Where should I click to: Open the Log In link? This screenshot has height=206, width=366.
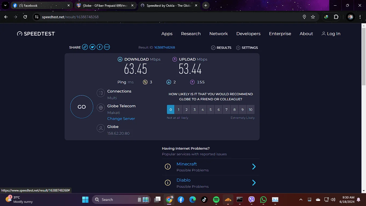click(331, 34)
